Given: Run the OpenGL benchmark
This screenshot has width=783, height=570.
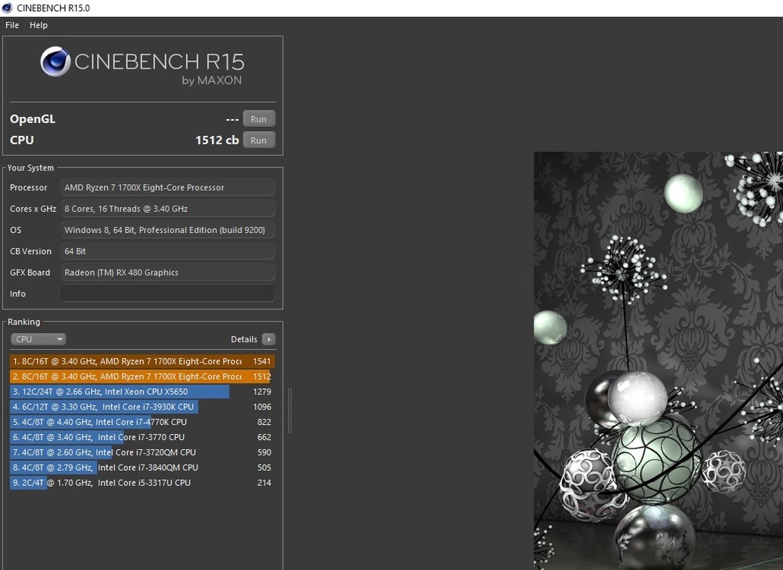Looking at the screenshot, I should click(x=258, y=119).
